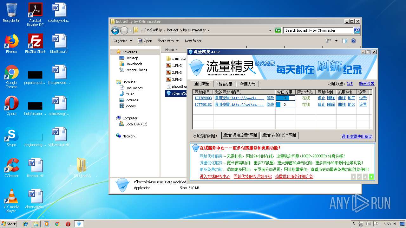
Task: Click today traffic bar for twitch row
Action: (x=285, y=104)
